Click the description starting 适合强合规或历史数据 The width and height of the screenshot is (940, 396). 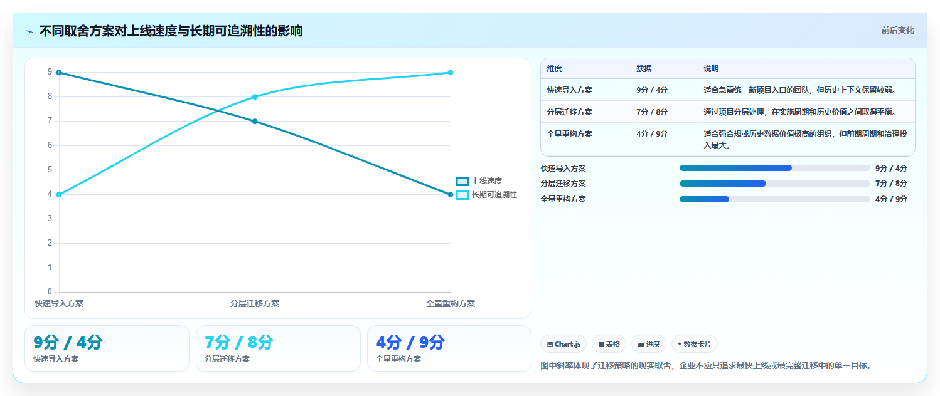(805, 140)
